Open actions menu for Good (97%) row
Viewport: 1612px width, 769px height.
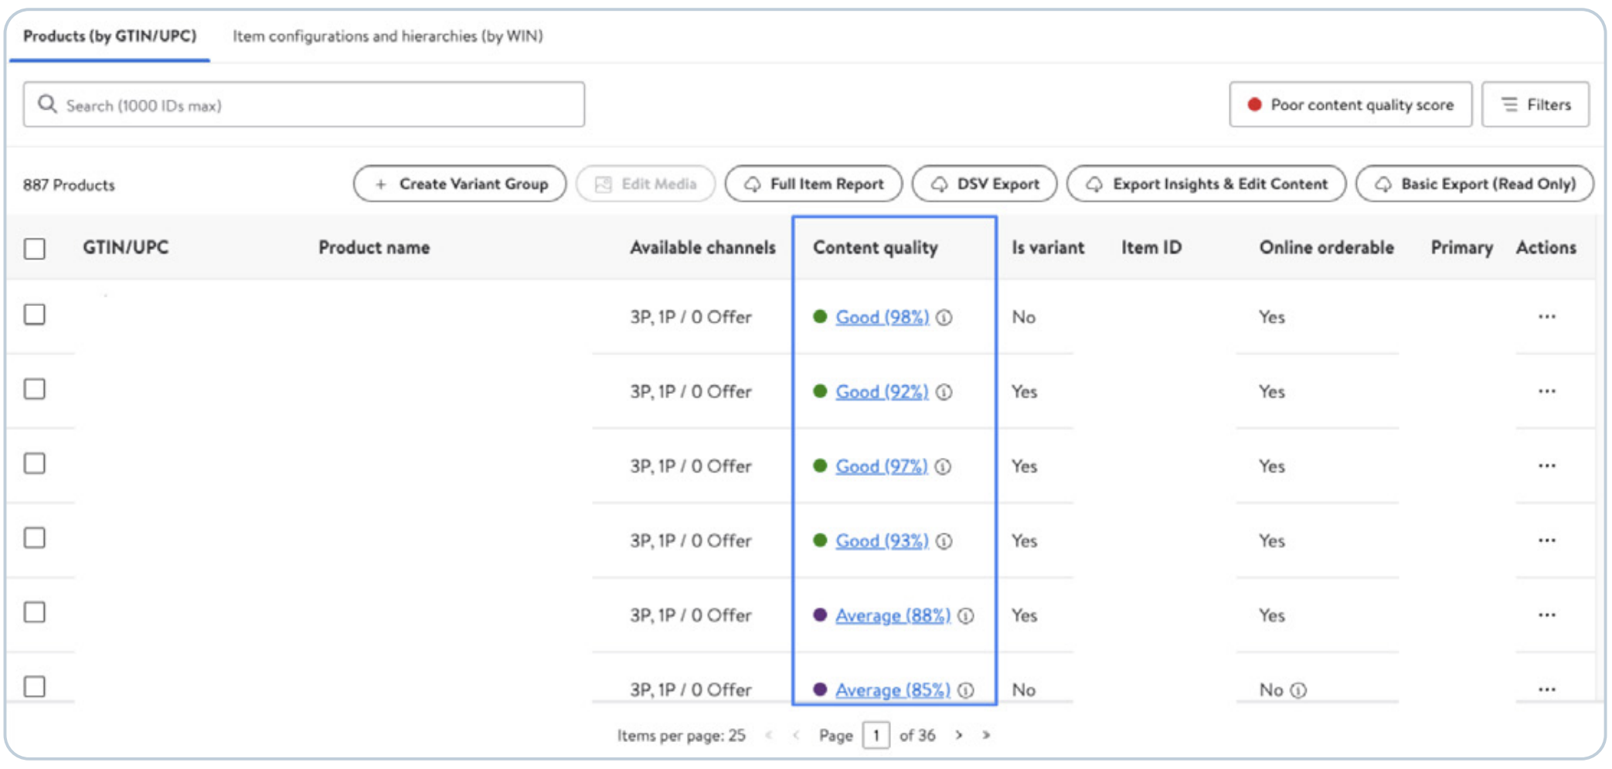click(1546, 466)
